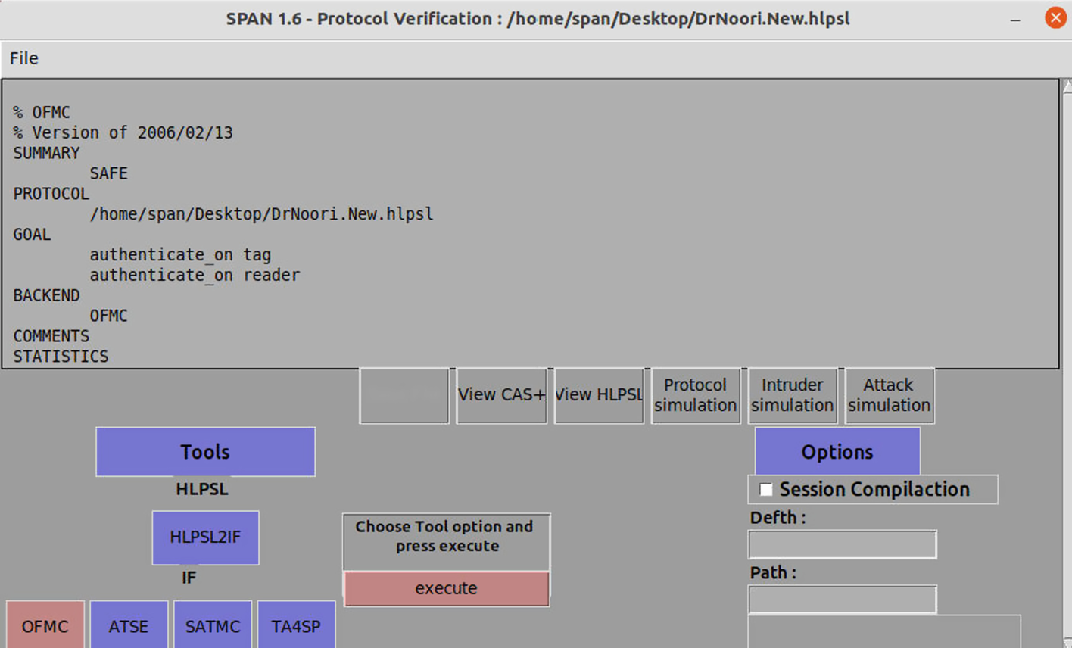Screen dimensions: 1072x648
Task: Open Intruder simulation
Action: click(793, 395)
